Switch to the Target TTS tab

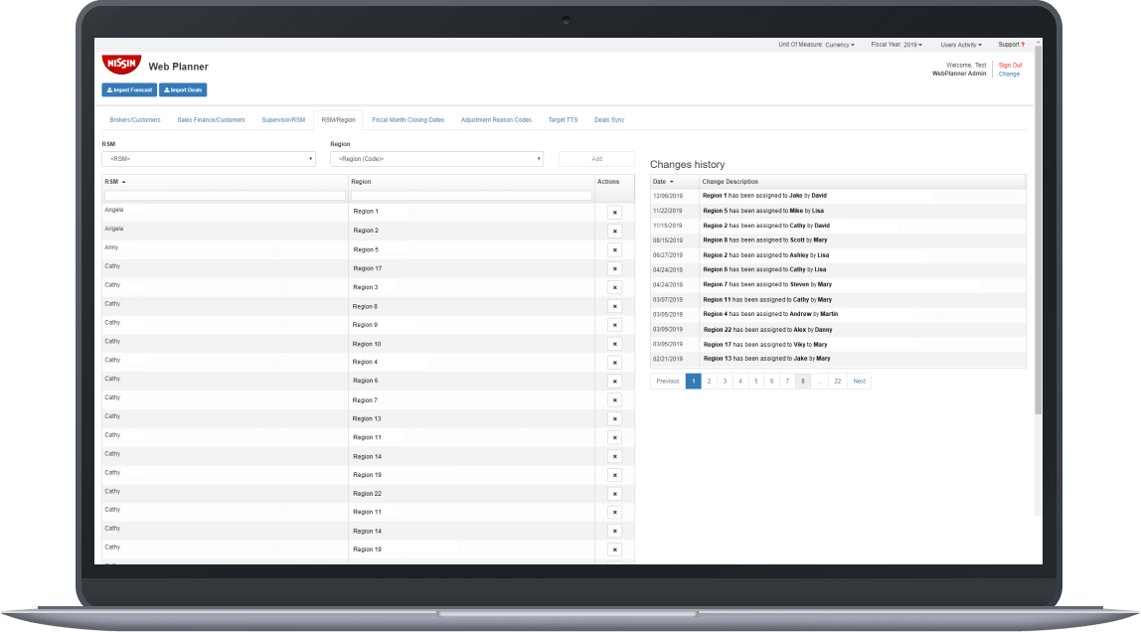[x=563, y=118]
